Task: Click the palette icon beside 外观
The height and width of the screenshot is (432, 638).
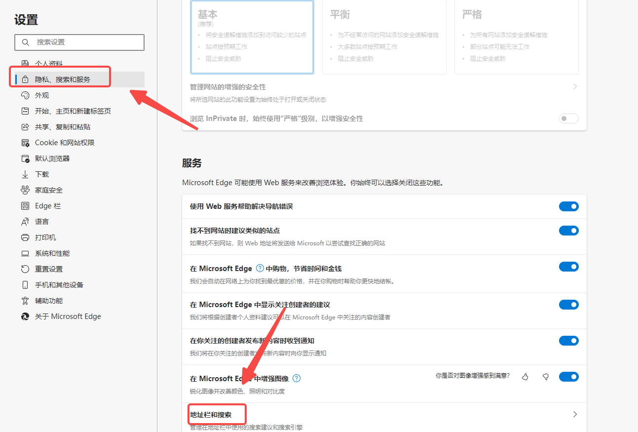Action: 25,95
